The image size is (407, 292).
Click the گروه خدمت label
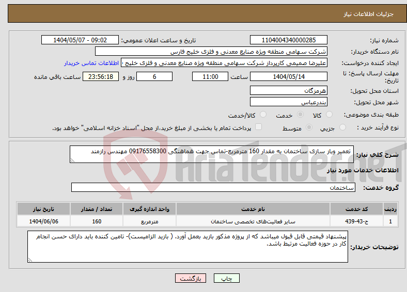[381, 188]
